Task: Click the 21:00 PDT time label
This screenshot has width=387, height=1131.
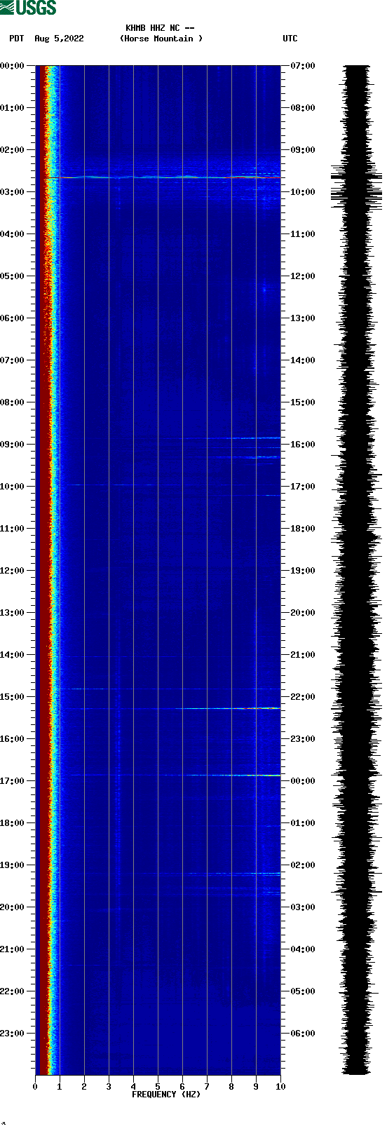Action: pyautogui.click(x=12, y=949)
